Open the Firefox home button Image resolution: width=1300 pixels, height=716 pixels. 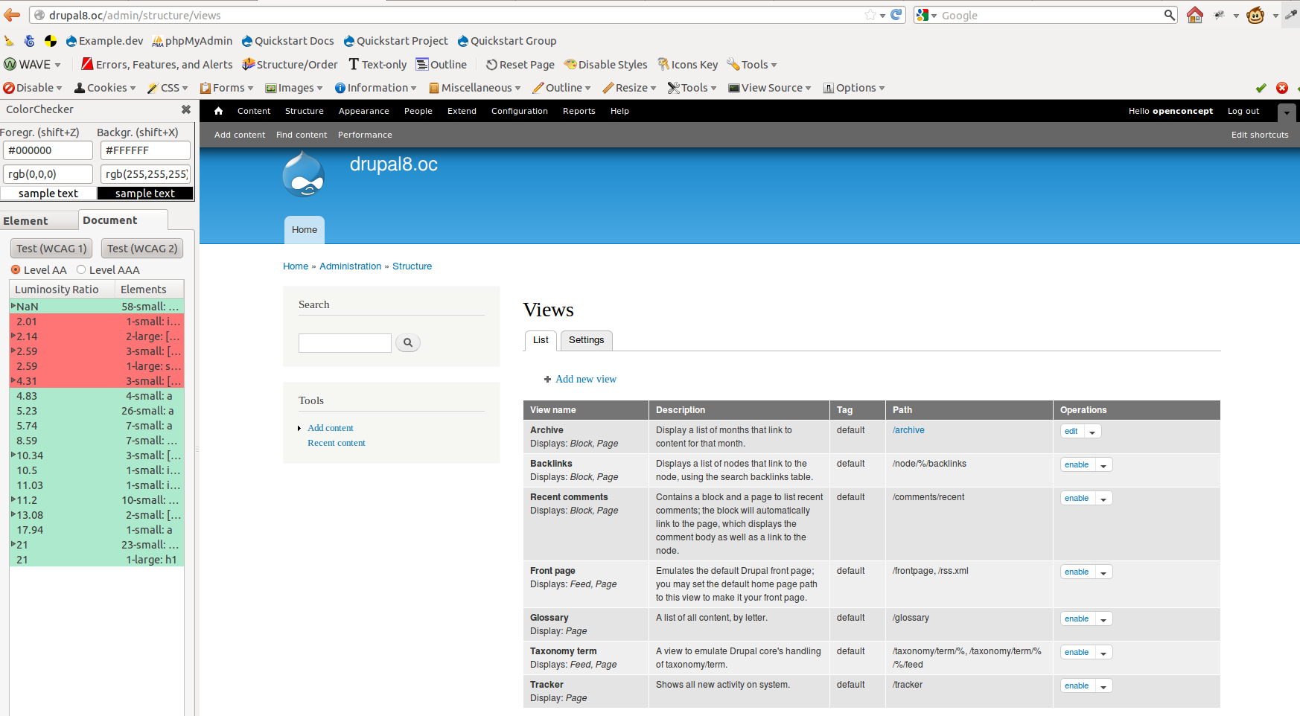[1195, 15]
